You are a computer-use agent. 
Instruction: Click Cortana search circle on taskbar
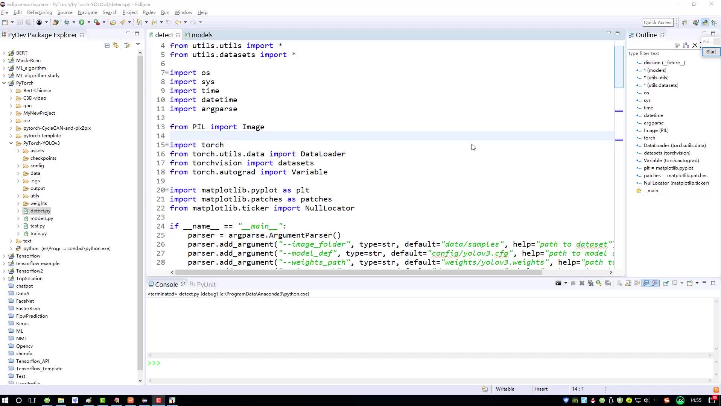(18, 400)
